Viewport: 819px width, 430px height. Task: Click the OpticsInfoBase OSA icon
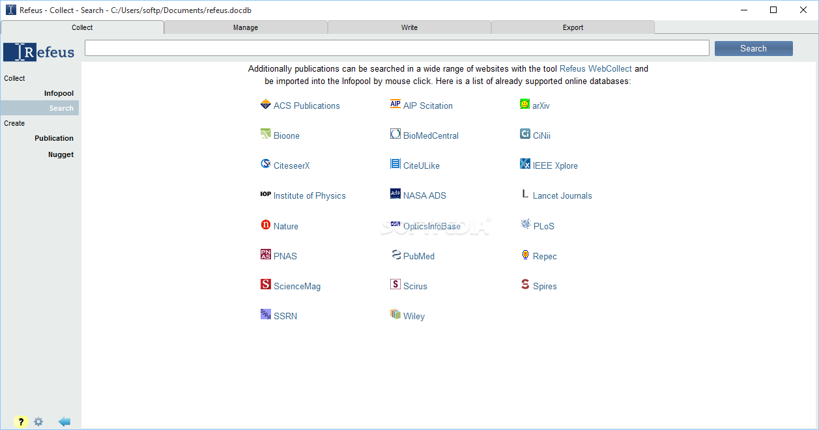pos(395,225)
